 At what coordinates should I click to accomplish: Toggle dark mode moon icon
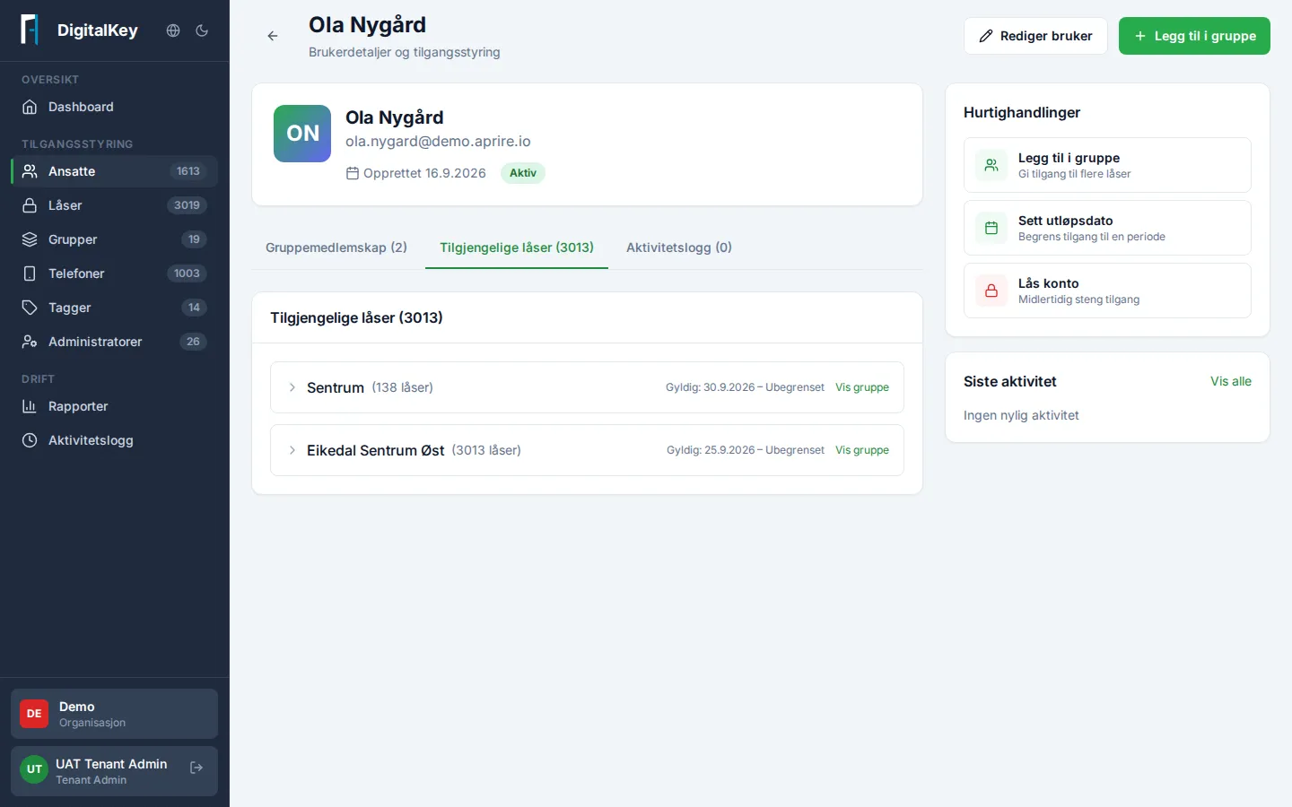(x=202, y=30)
